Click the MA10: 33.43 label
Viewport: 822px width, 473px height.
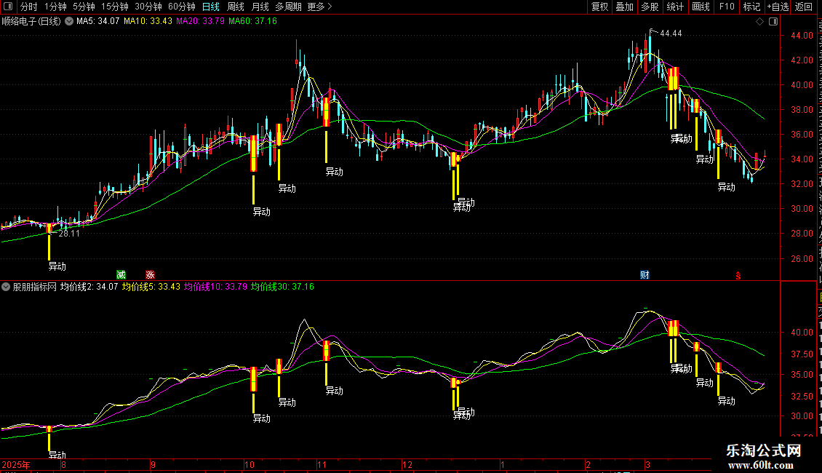pyautogui.click(x=148, y=21)
